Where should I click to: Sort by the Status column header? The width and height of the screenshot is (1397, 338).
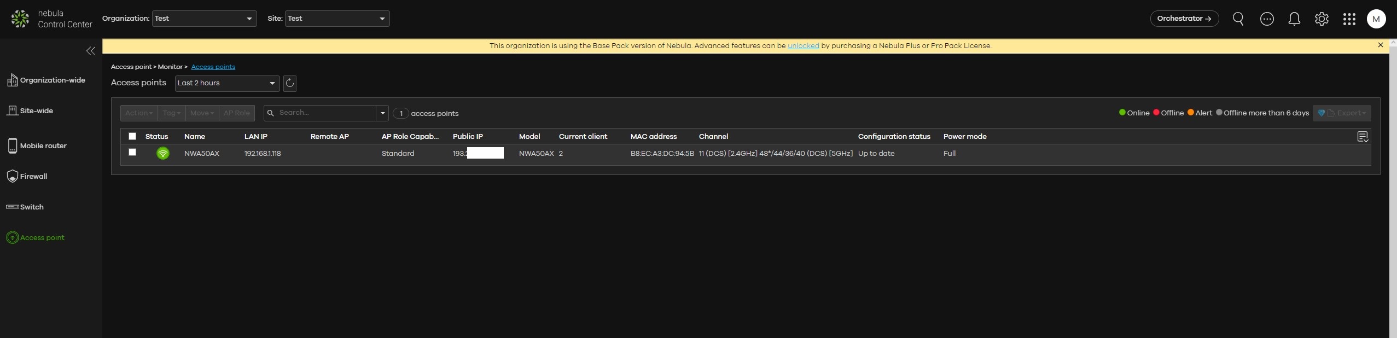pos(157,137)
